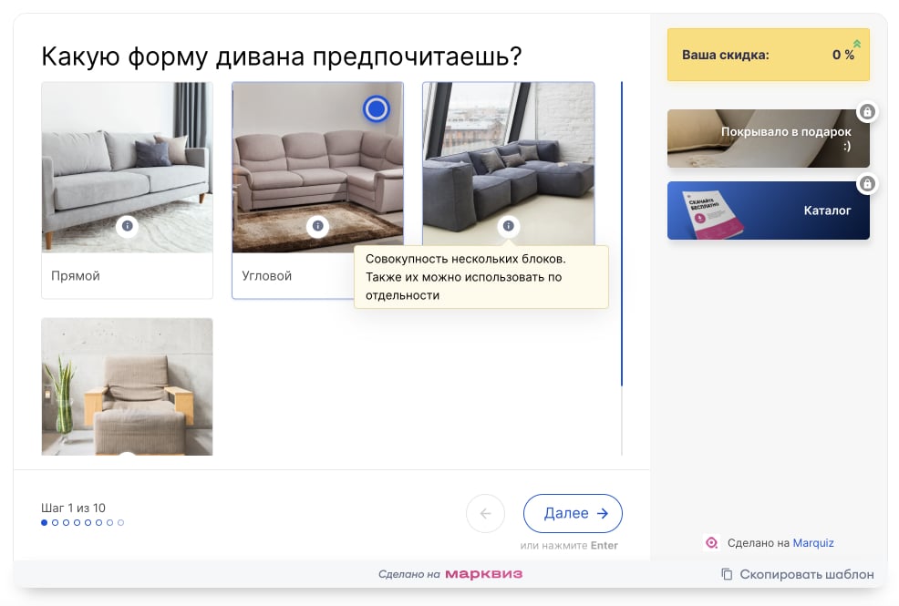Click the copy icon beside Скопировать шаблон
Screen dimensions: 899x606
(x=727, y=574)
